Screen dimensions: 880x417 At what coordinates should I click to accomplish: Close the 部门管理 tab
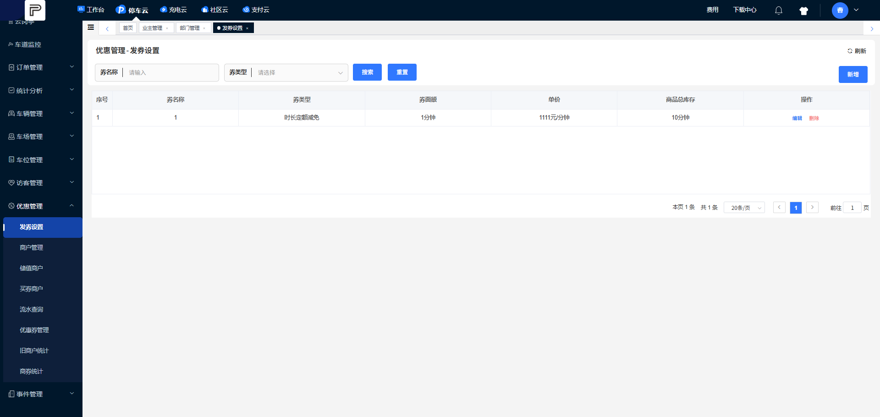[204, 28]
